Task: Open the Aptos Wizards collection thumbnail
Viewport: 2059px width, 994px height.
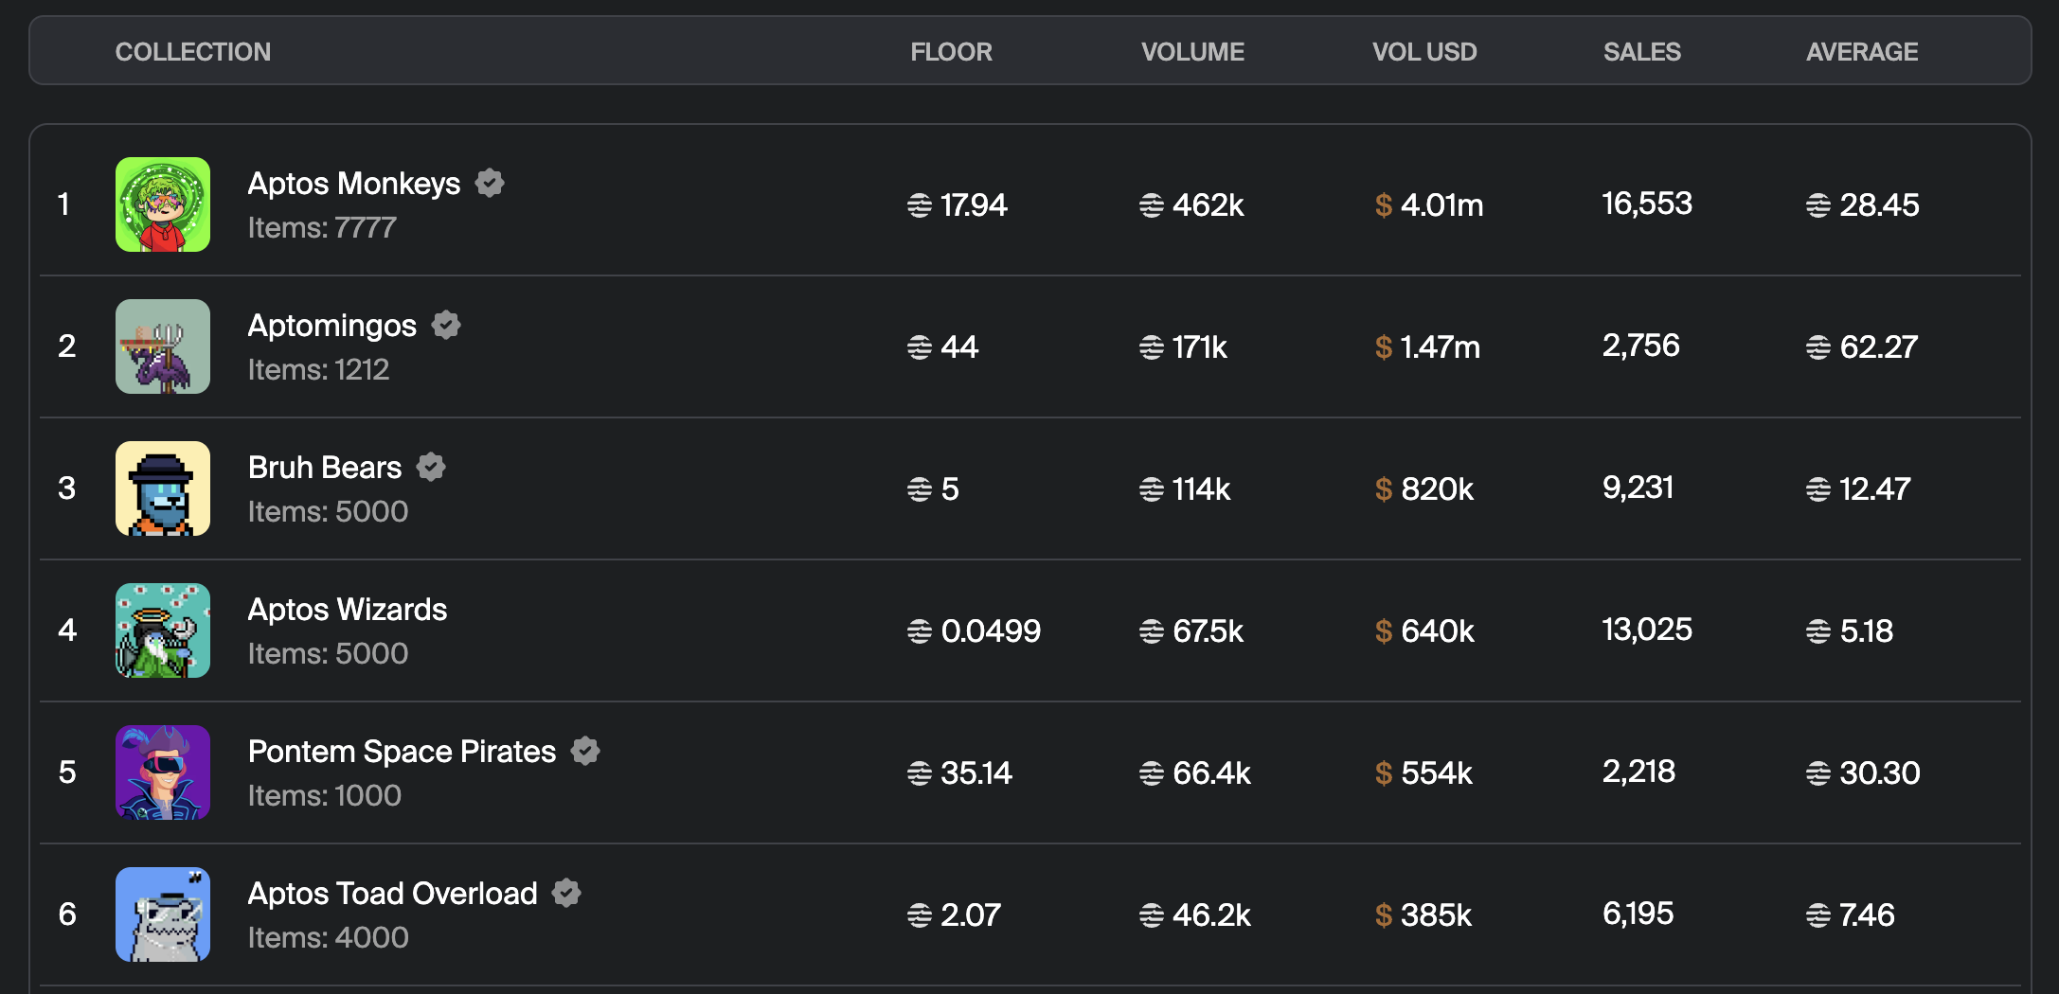Action: [163, 630]
